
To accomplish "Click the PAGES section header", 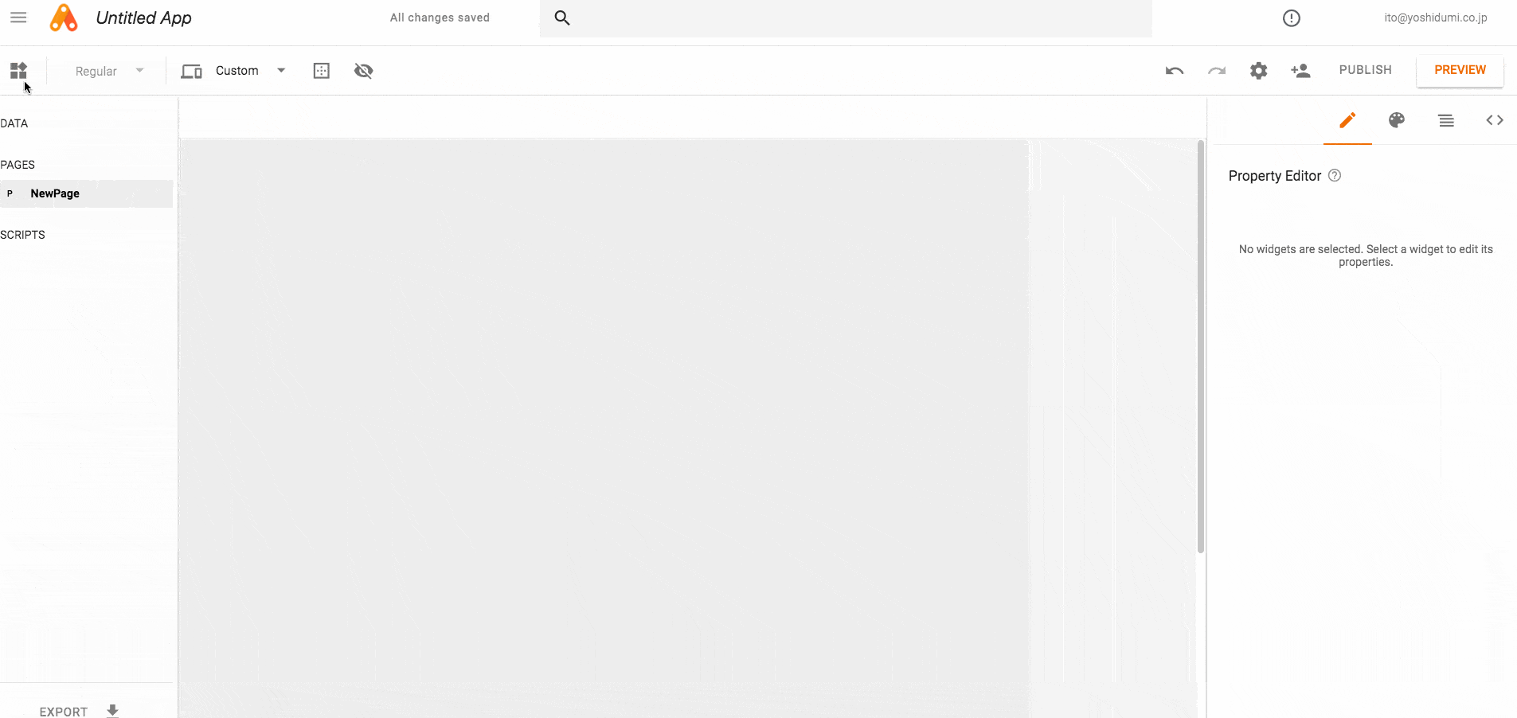I will [x=18, y=165].
